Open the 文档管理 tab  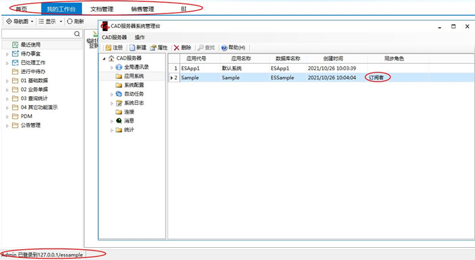coord(102,9)
